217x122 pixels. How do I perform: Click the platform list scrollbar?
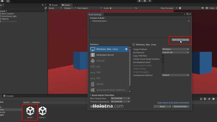pos(130,68)
